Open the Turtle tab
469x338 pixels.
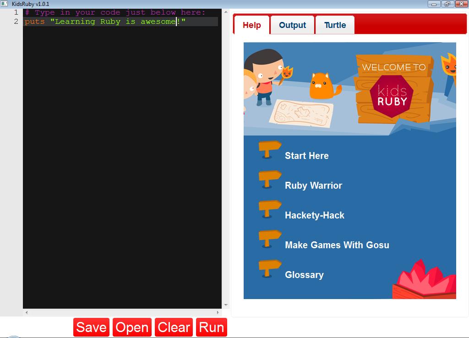(335, 25)
